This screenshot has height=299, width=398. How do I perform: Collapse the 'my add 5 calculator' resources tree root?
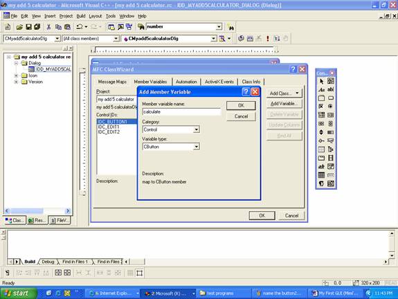(9, 57)
